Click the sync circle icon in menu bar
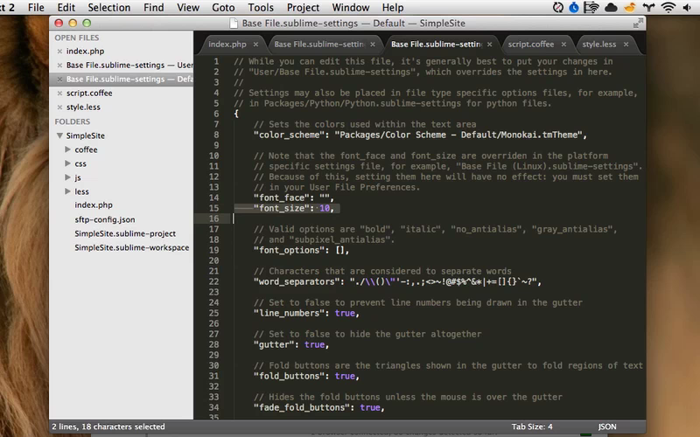This screenshot has width=700, height=437. (x=558, y=7)
